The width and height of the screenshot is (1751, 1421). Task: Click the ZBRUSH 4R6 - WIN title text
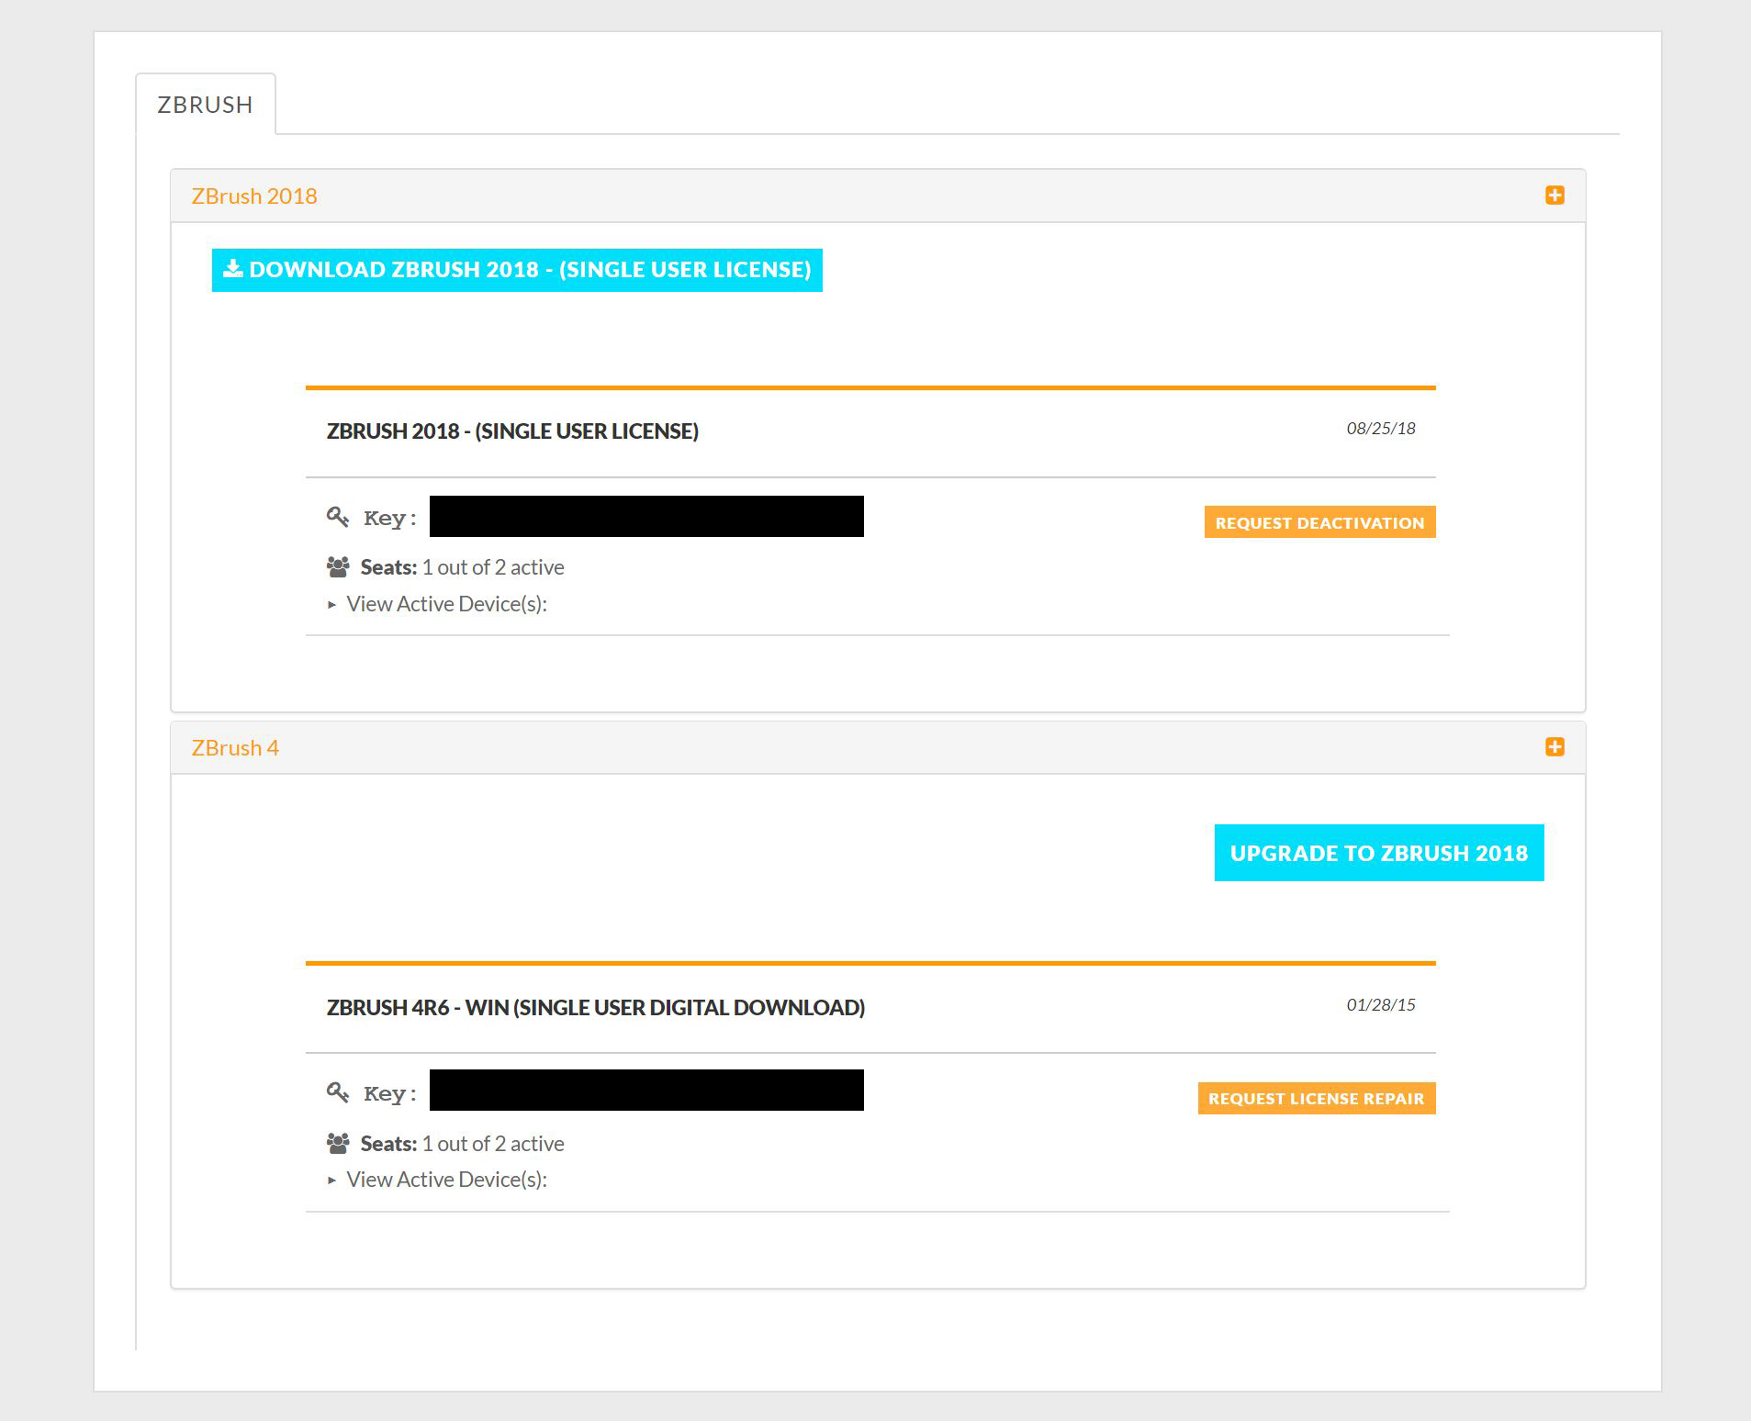coord(596,1008)
